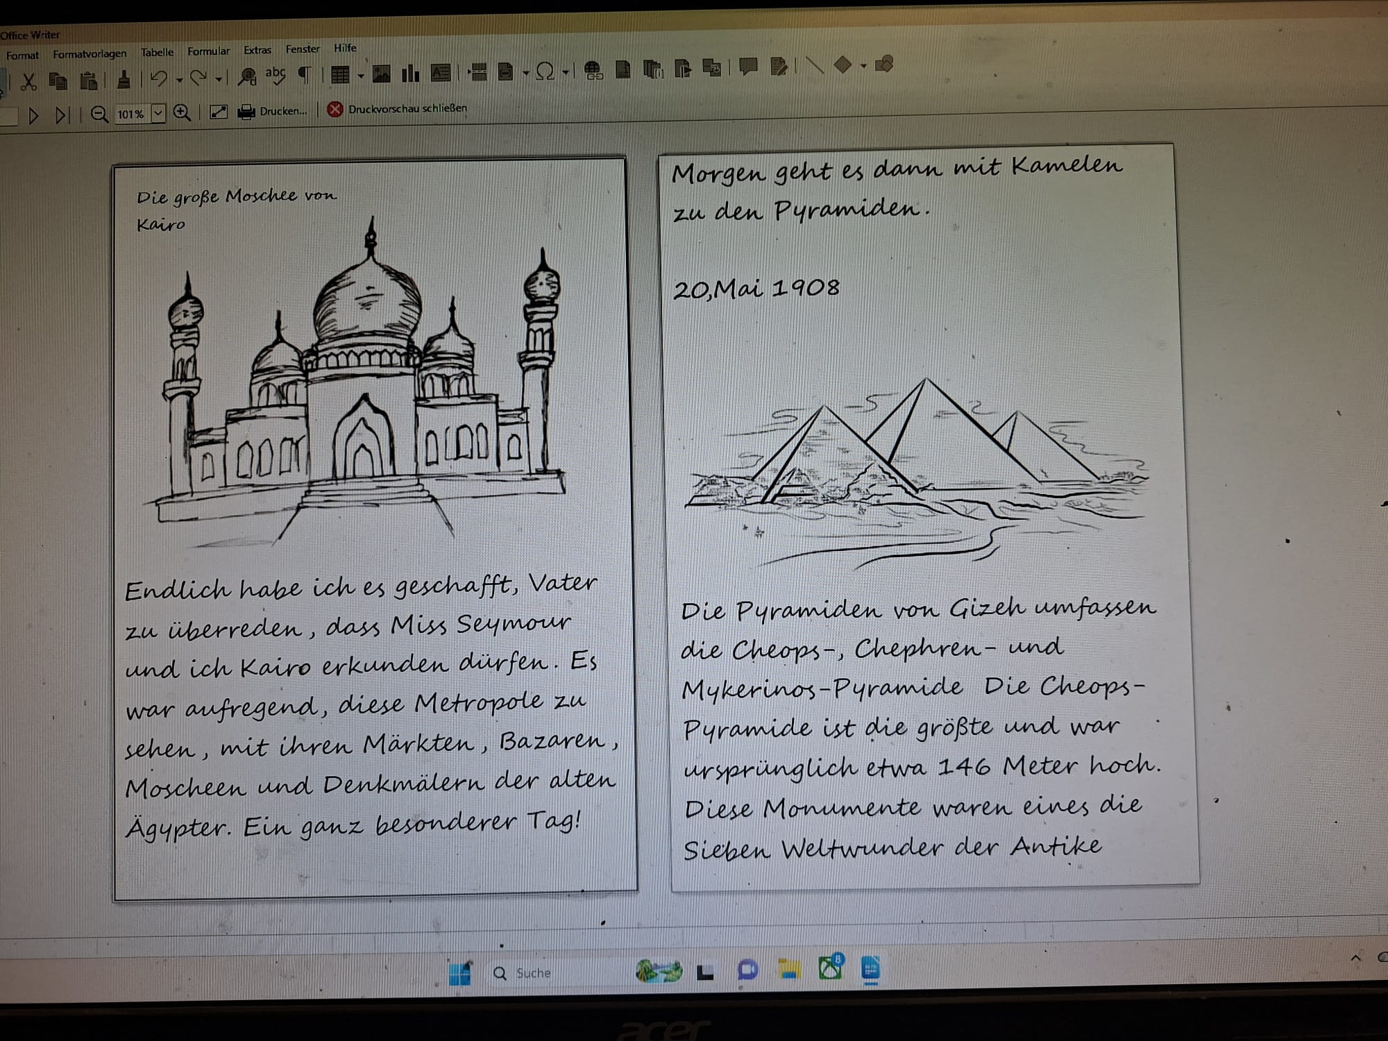1388x1041 pixels.
Task: Open the zoom percentage dropdown
Action: (158, 113)
